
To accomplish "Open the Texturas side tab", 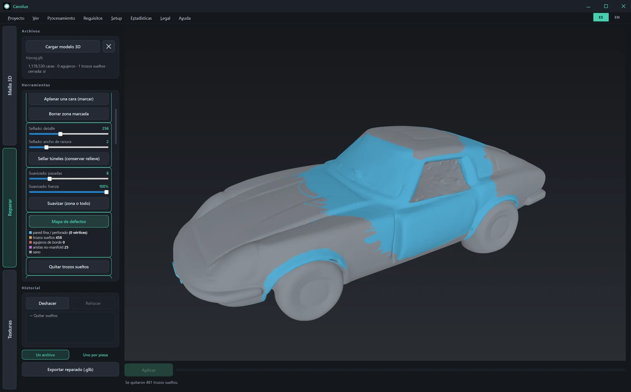I will point(9,329).
